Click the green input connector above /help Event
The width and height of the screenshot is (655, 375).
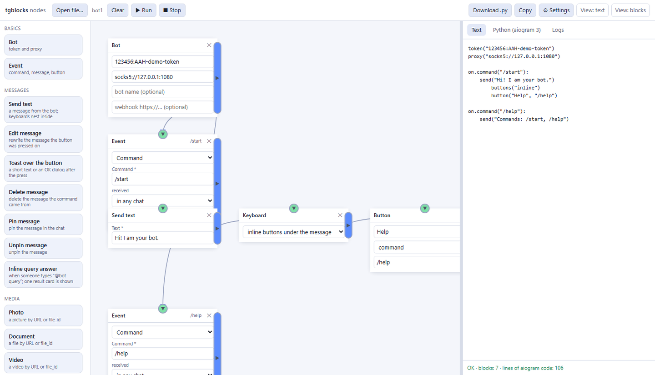pos(163,309)
